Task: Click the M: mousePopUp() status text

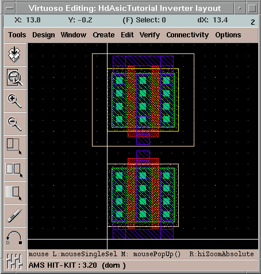Action: [x=151, y=254]
